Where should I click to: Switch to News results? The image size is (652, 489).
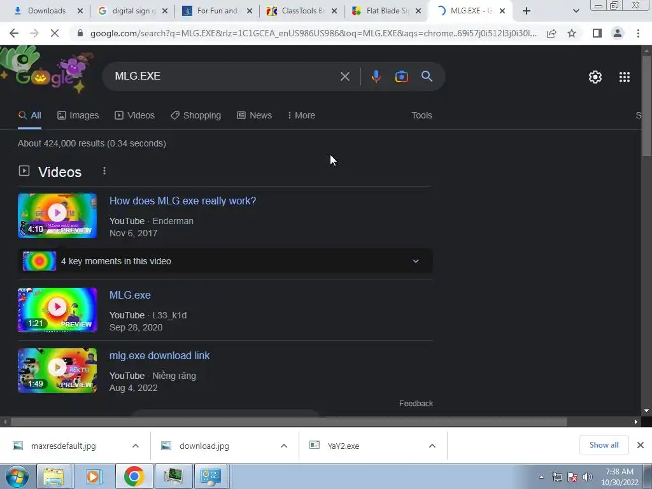point(255,116)
